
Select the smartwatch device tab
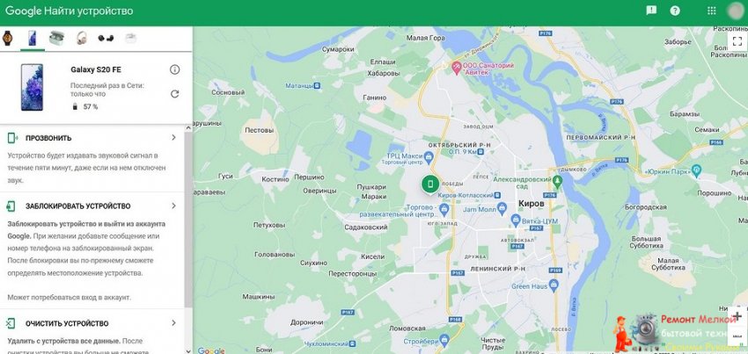(x=7, y=38)
